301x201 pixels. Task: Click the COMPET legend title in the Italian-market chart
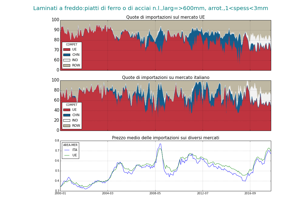point(72,105)
